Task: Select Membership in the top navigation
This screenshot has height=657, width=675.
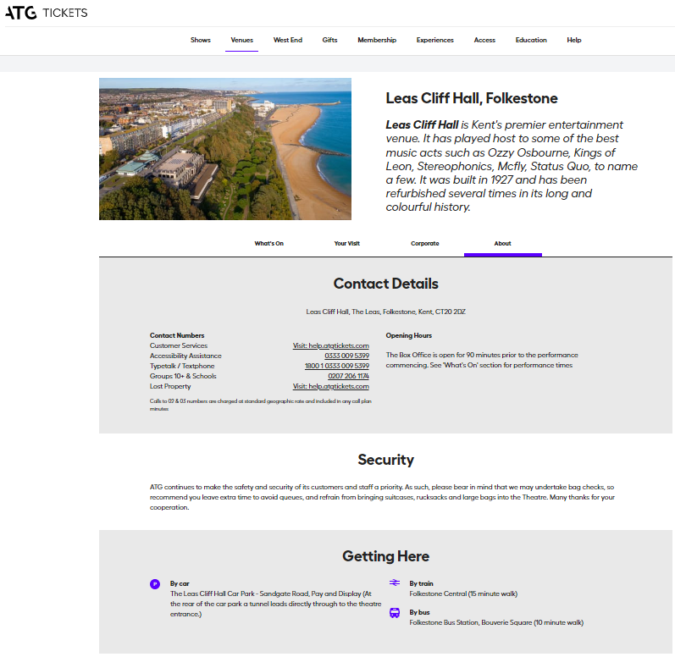Action: coord(377,40)
